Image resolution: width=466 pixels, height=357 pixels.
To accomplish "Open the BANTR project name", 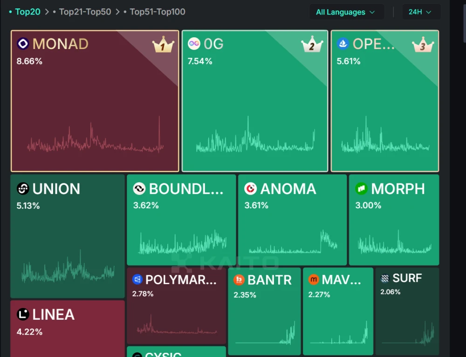I will click(x=269, y=280).
